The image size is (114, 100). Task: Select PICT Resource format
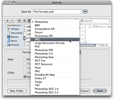pos(55,64)
